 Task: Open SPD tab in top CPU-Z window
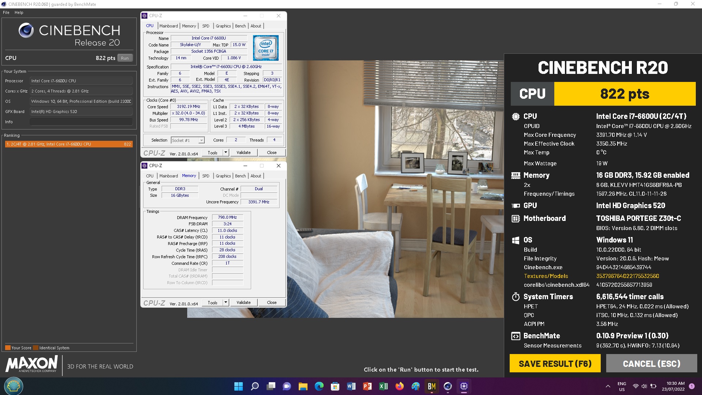pos(206,26)
